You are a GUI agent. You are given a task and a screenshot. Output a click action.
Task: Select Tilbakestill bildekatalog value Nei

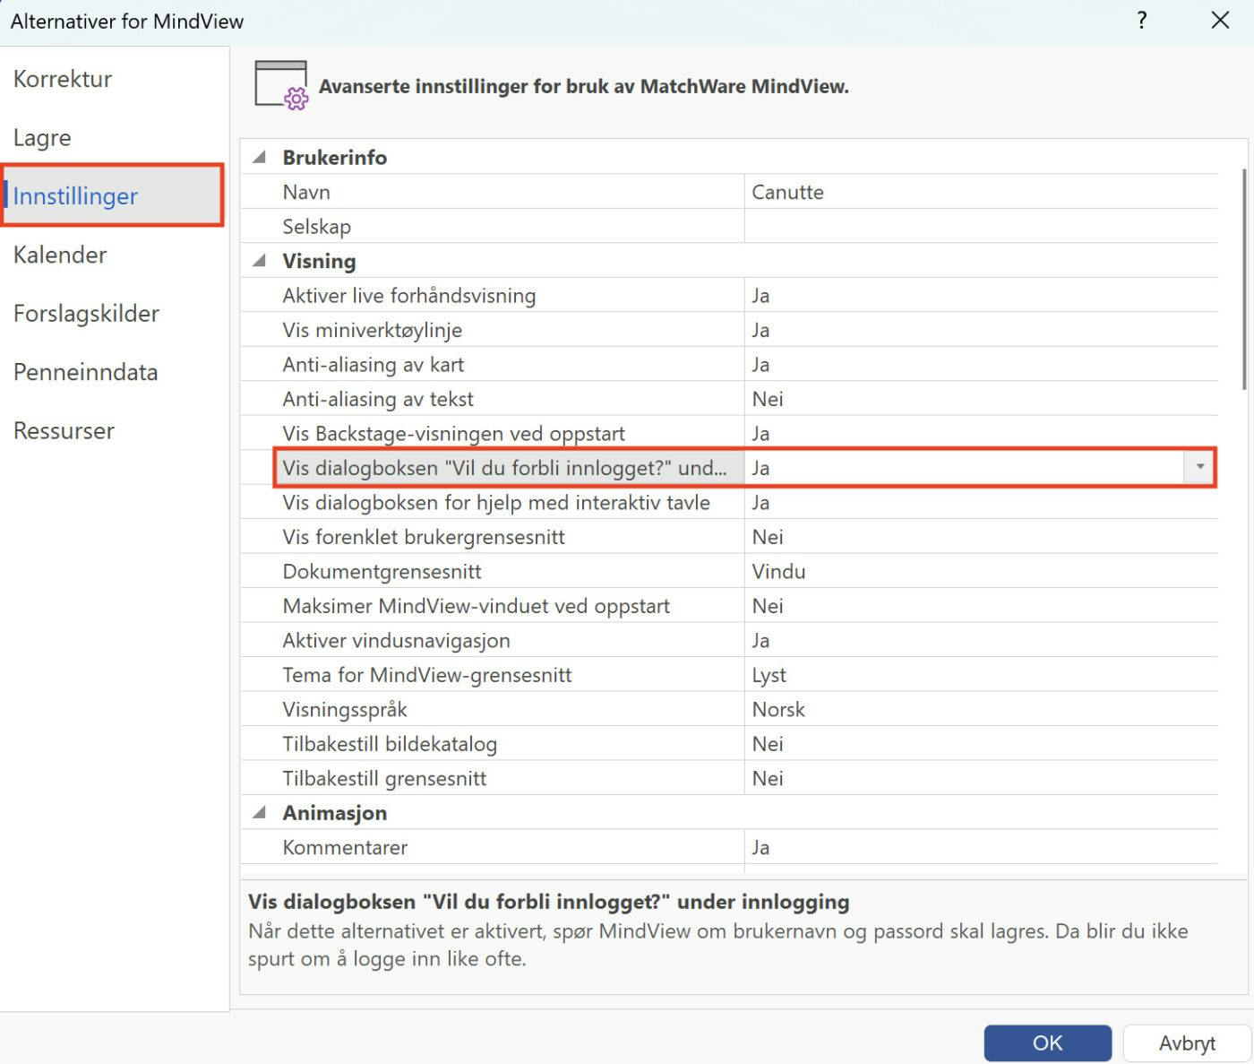point(981,744)
